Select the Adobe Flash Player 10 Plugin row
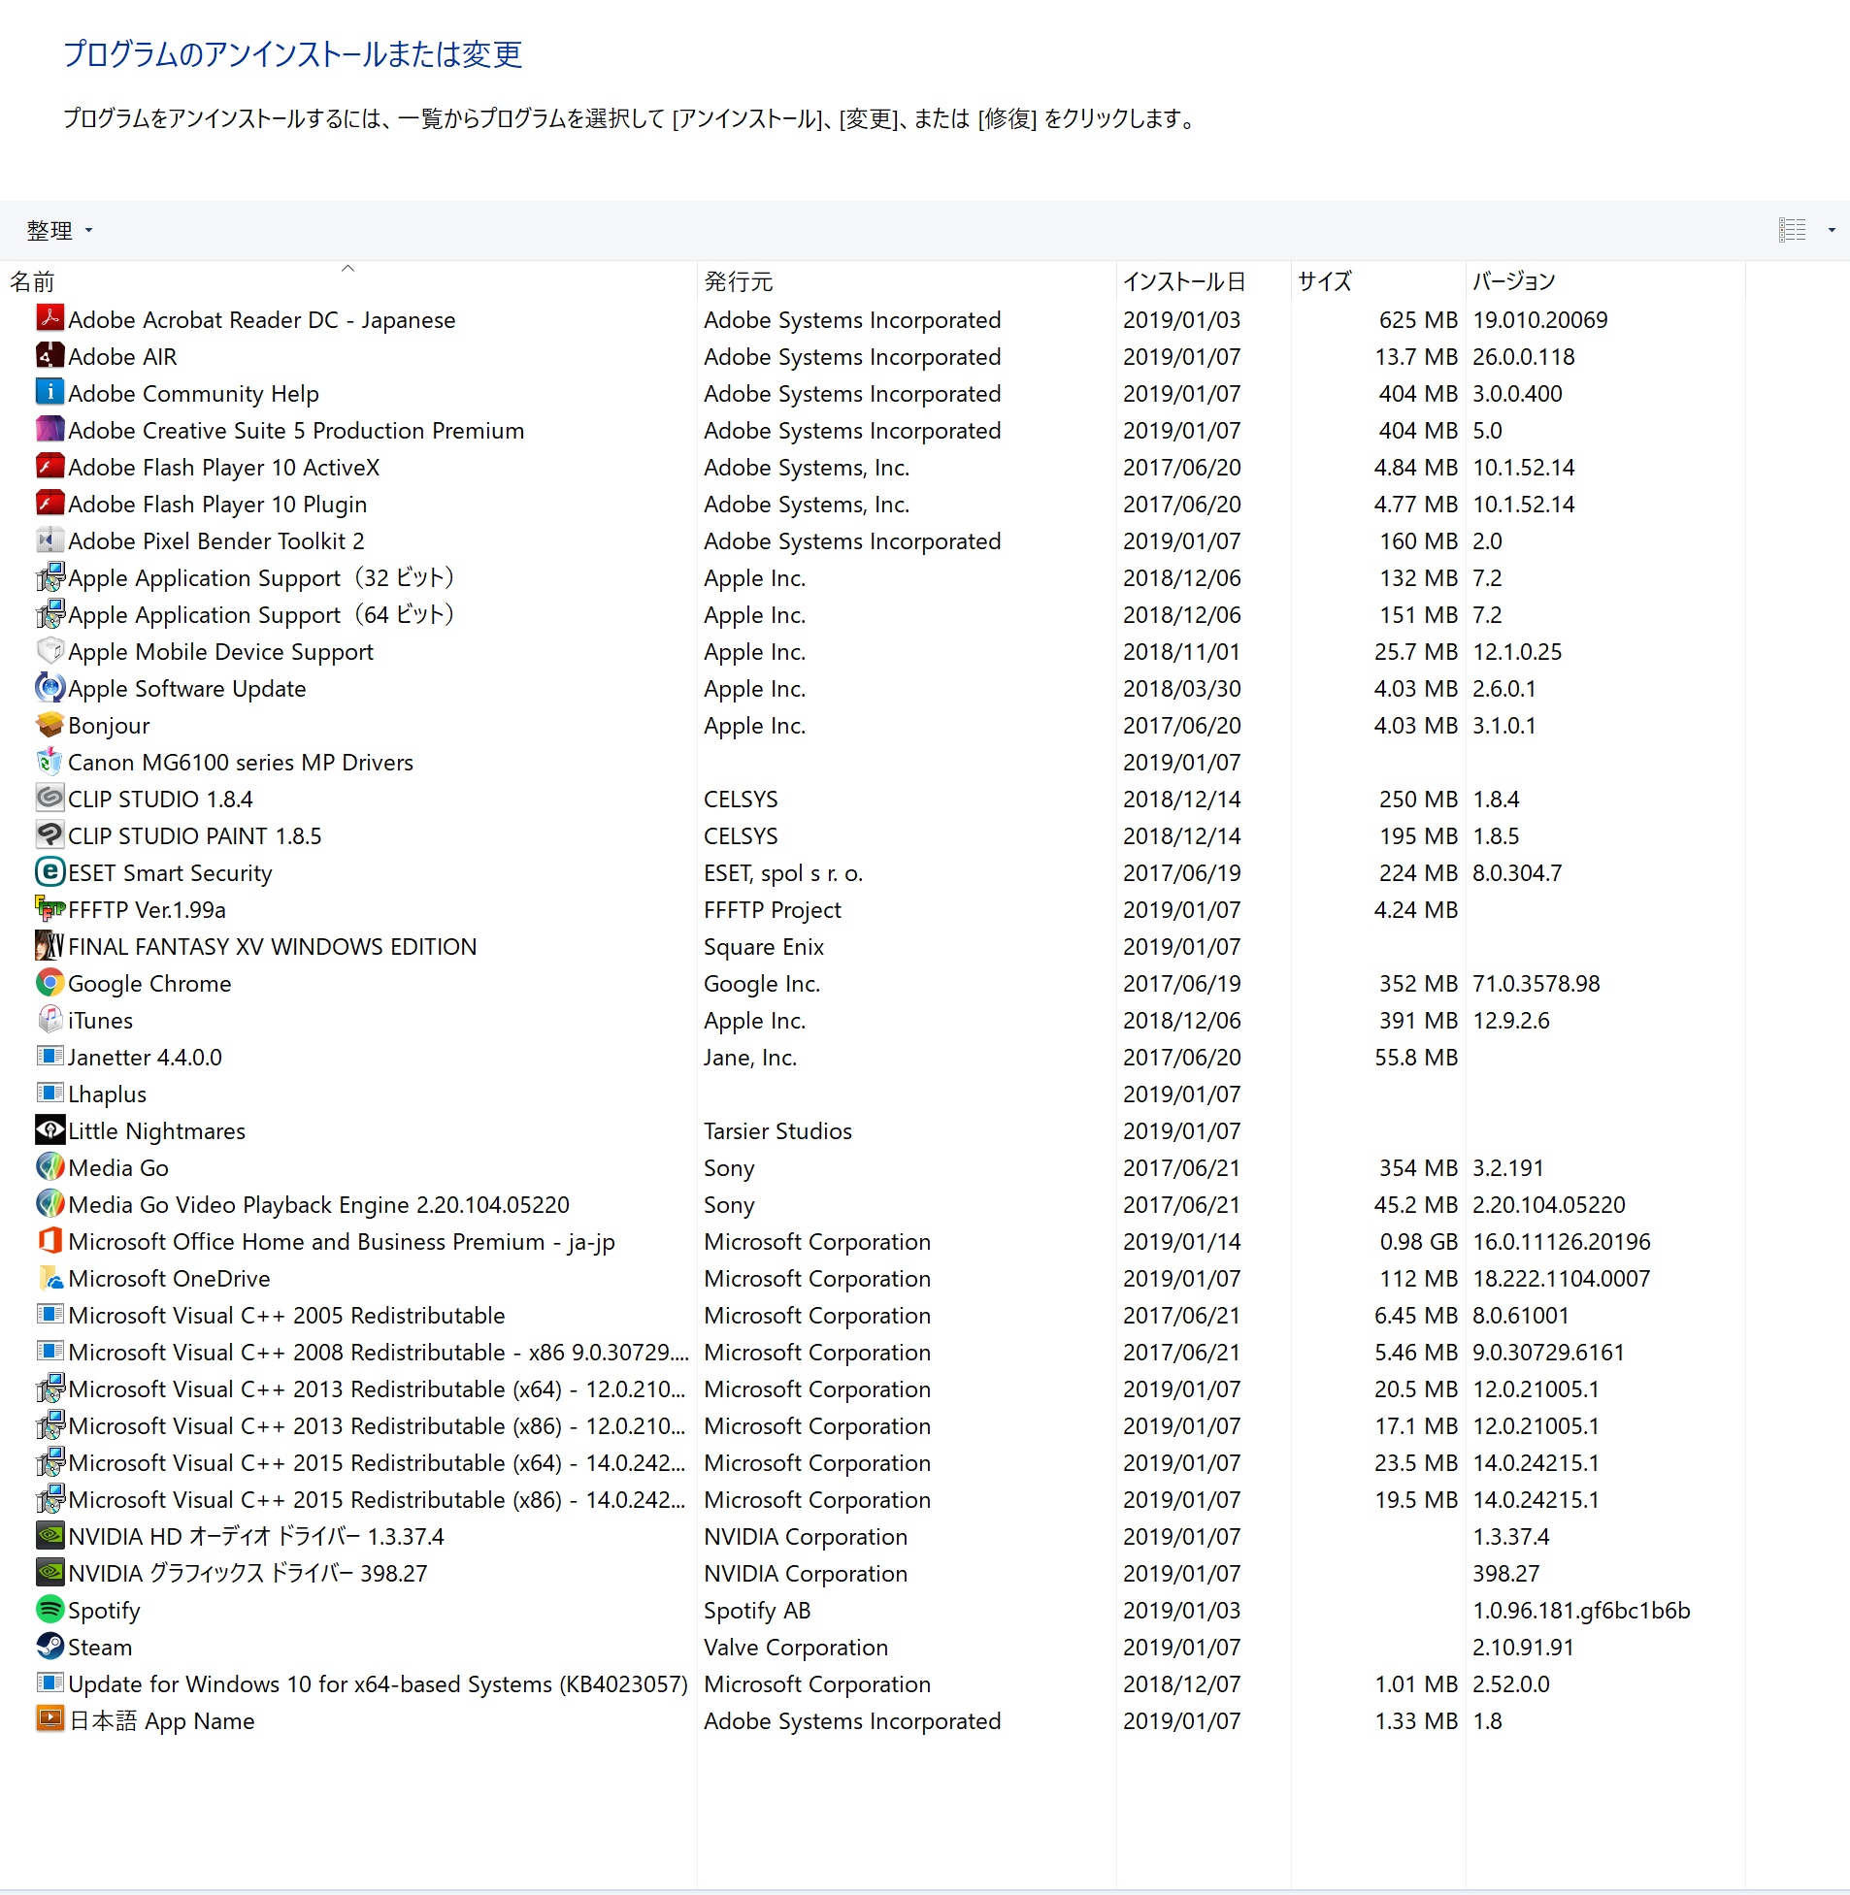Screen dimensions: 1850x1895 point(873,504)
